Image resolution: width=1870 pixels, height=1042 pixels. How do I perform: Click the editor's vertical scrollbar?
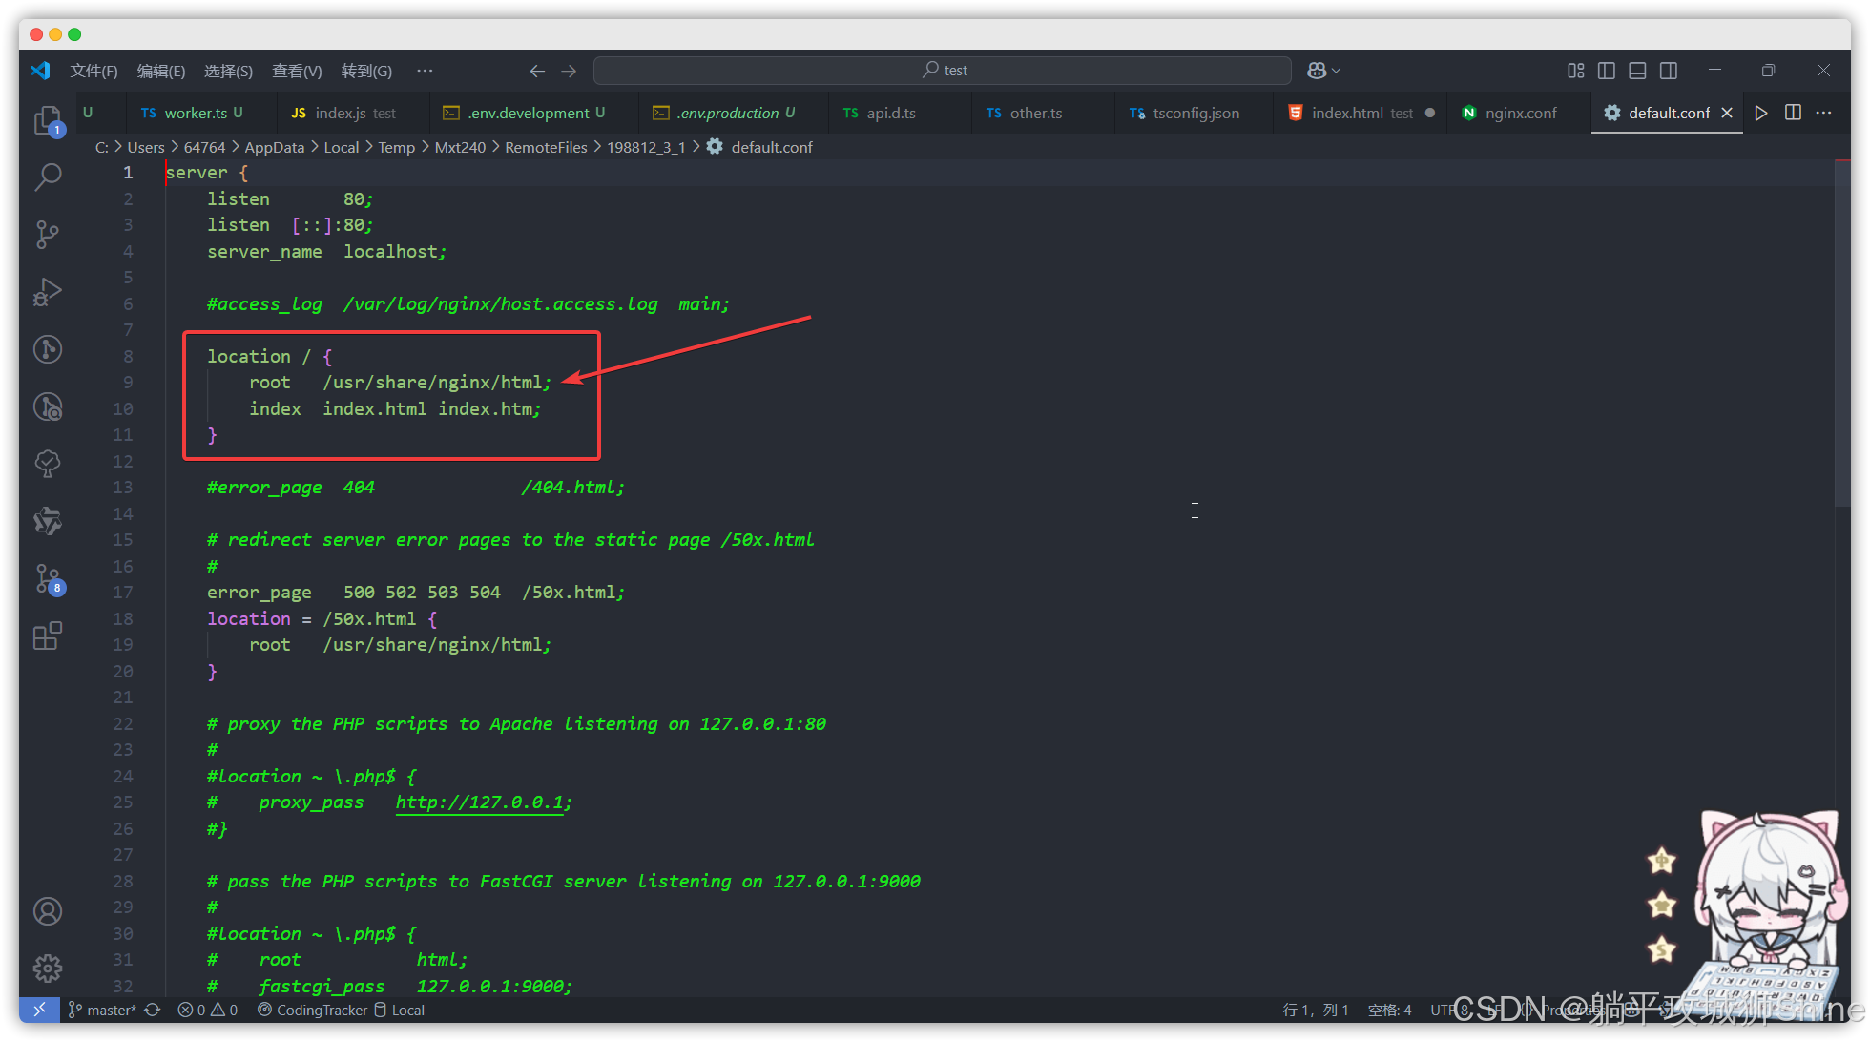[1841, 334]
